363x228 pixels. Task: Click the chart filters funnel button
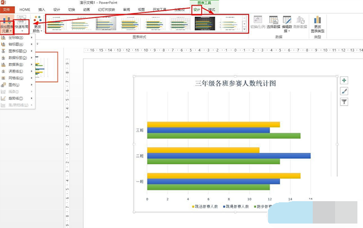pos(344,102)
